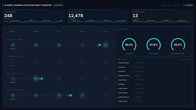
Task: Click the dimmed Policy node in second agent row
Action: (x=59, y=62)
